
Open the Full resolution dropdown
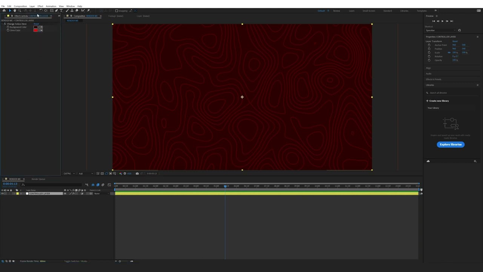pyautogui.click(x=86, y=173)
